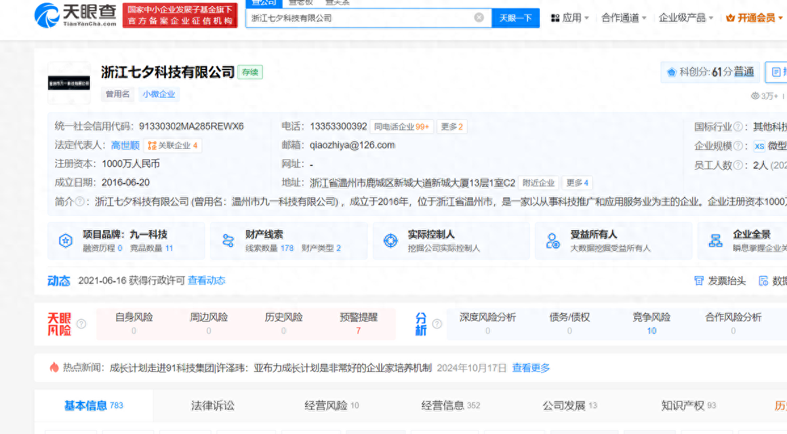Click the 财产线索 icon
This screenshot has width=787, height=434.
[x=228, y=241]
